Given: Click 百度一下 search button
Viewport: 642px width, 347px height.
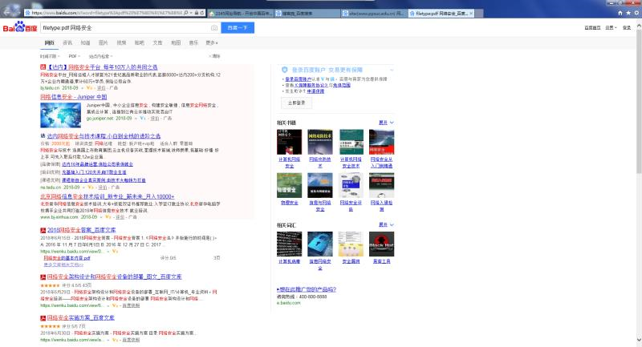Looking at the screenshot, I should (238, 28).
